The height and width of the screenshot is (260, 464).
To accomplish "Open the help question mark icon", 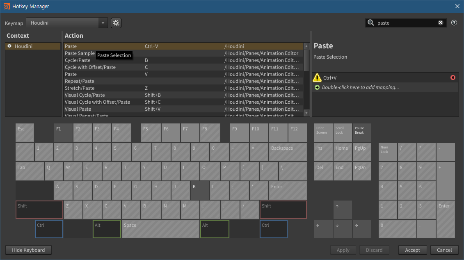I will click(454, 23).
